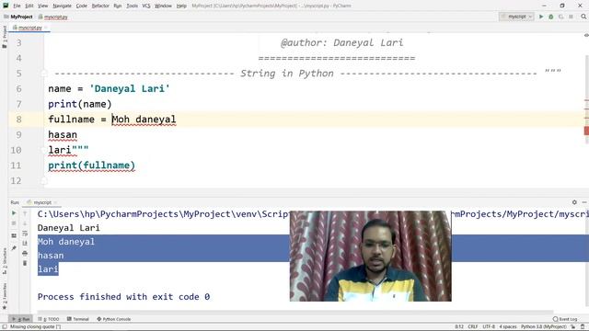Clear all console output with trash icon
Image resolution: width=589 pixels, height=331 pixels.
pos(25,263)
